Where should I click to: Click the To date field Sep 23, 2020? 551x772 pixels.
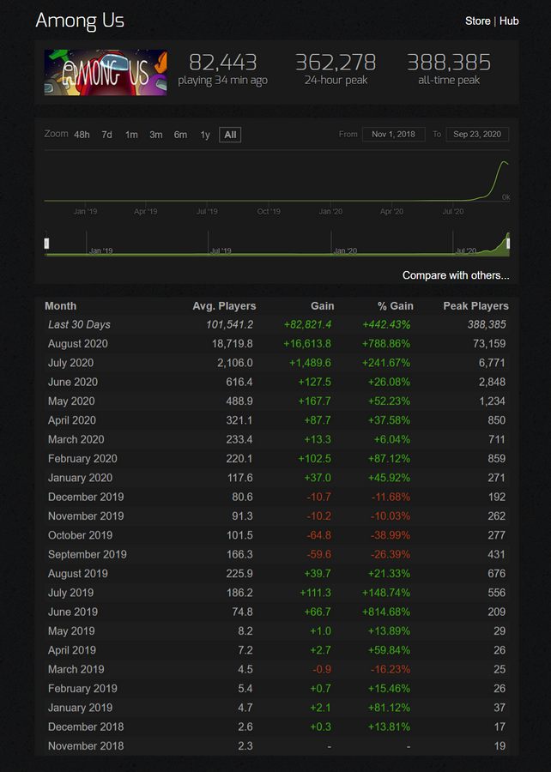pyautogui.click(x=477, y=135)
